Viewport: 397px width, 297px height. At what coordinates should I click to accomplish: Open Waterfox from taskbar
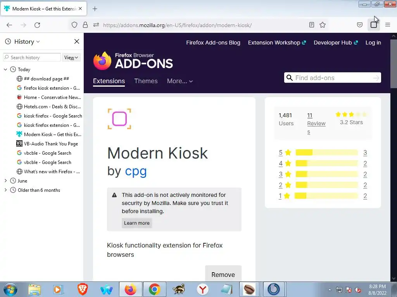point(107,289)
